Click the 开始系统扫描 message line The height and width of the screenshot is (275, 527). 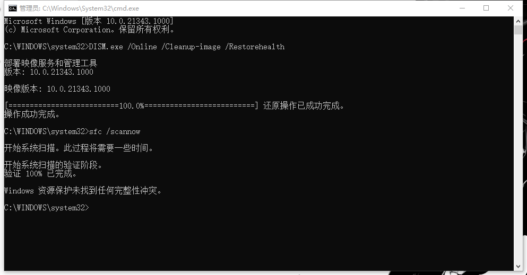click(x=79, y=148)
